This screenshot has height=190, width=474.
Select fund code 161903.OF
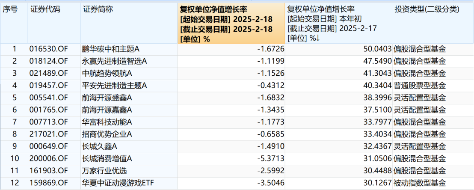tap(48, 171)
